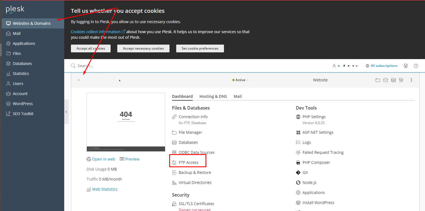Screen dimensions: 425x211
Task: Open the domain's mail envelope icon in header row
Action: pos(385,80)
